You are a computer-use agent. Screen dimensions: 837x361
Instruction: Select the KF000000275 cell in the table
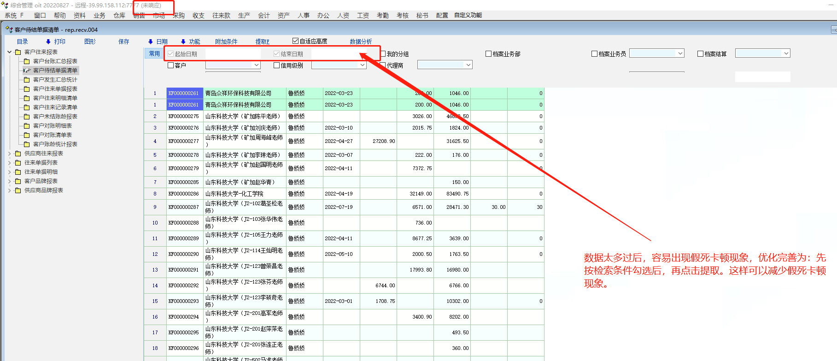click(x=184, y=116)
